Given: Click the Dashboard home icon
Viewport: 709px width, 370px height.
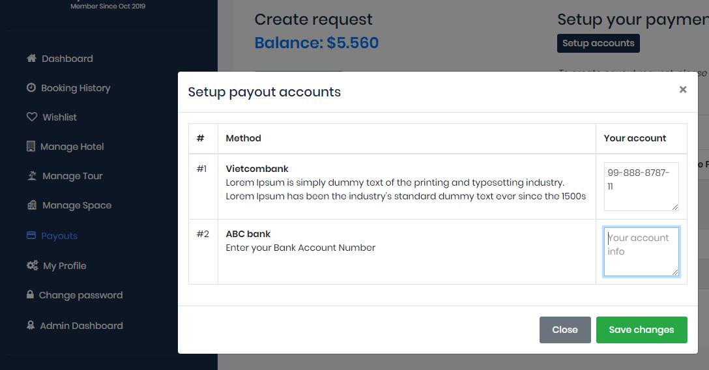Looking at the screenshot, I should [31, 59].
